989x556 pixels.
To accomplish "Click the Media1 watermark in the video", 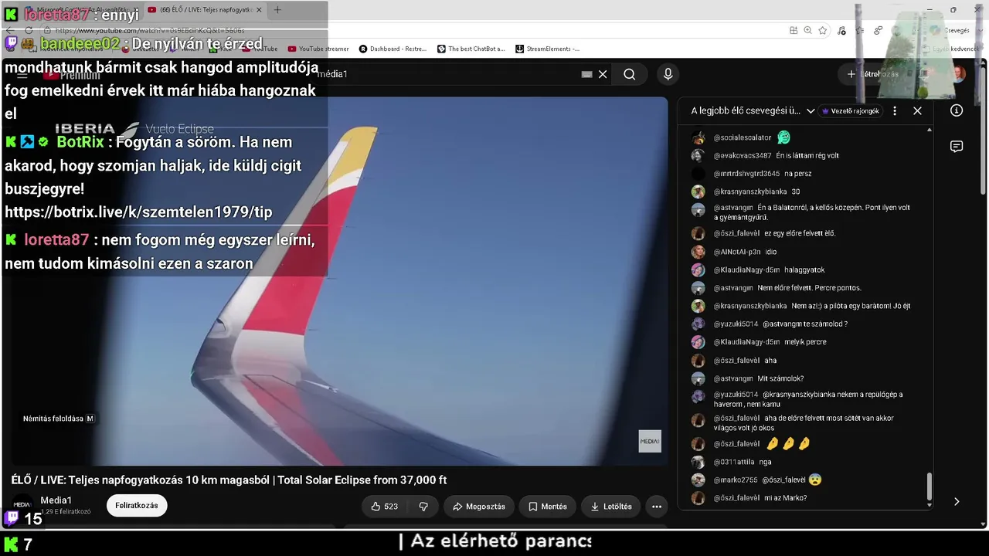I will click(650, 441).
